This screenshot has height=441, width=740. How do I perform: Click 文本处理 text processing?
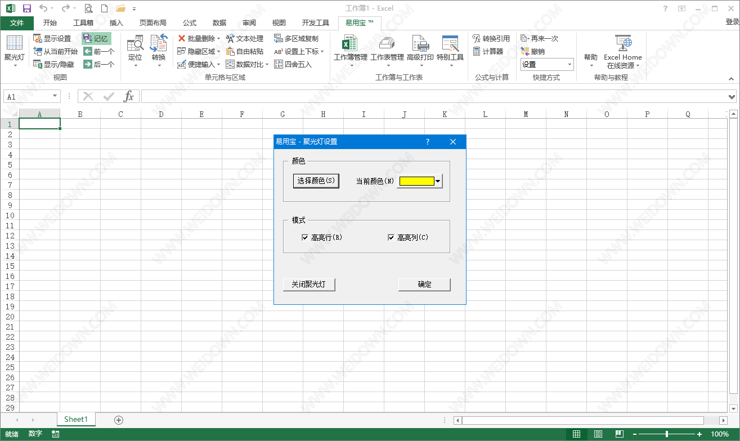245,39
